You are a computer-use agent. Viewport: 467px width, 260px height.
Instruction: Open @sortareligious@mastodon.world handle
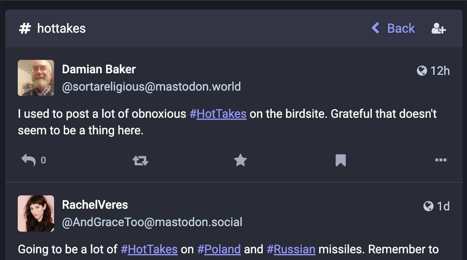click(x=151, y=87)
